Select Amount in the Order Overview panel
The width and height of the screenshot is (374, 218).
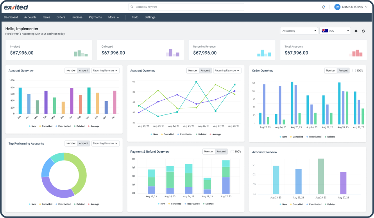(x=343, y=71)
